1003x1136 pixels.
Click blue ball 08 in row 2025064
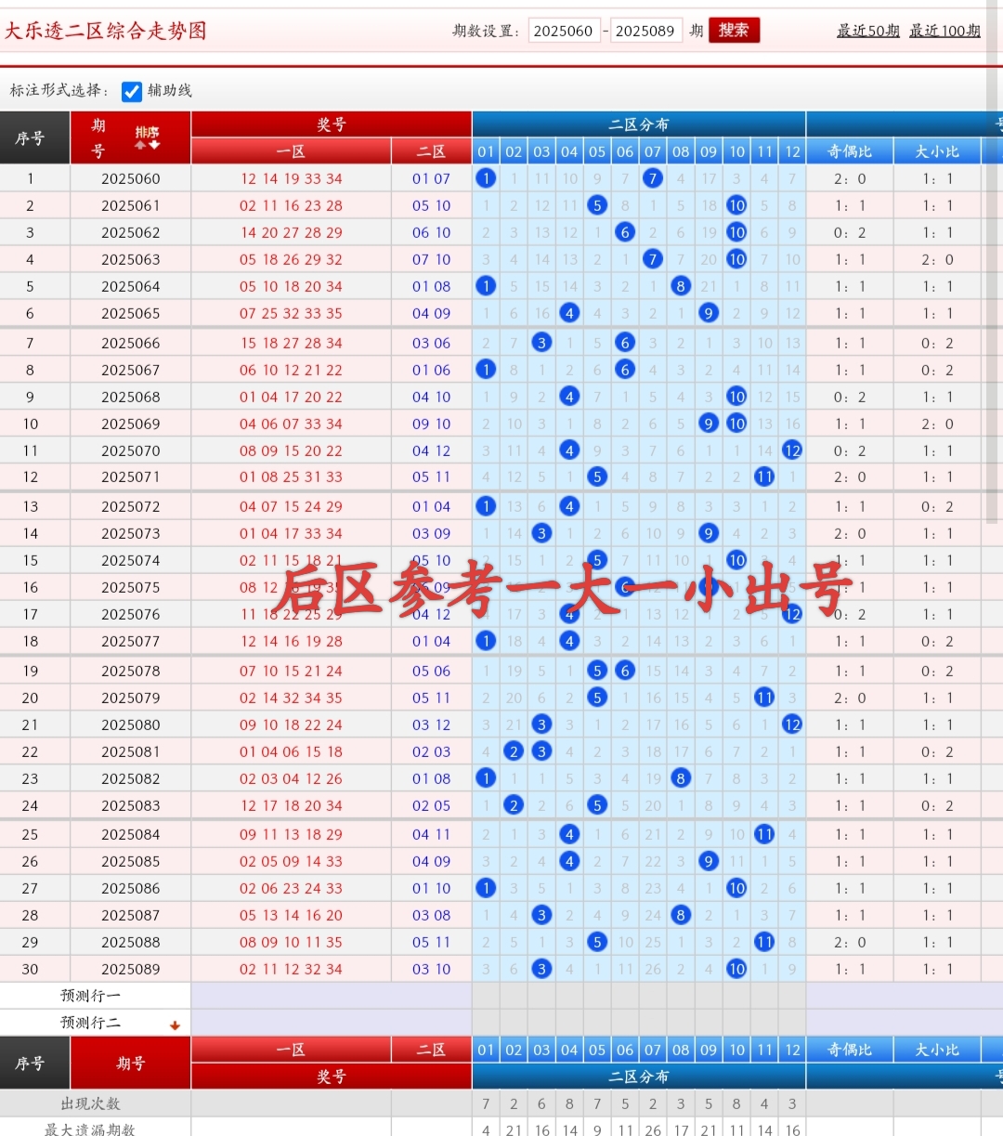681,286
